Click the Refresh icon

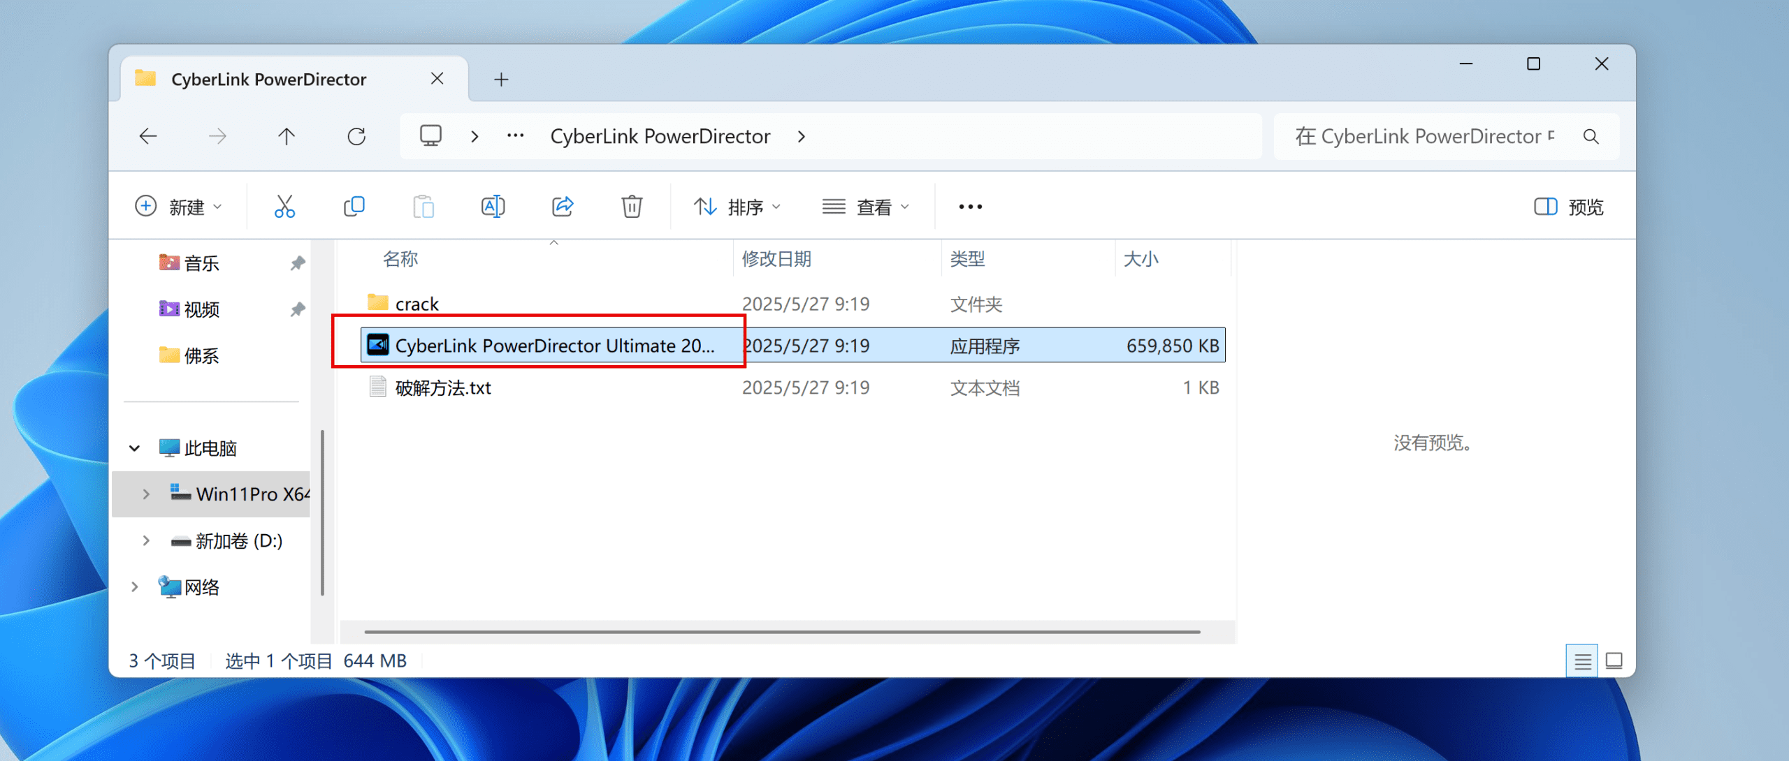click(356, 136)
